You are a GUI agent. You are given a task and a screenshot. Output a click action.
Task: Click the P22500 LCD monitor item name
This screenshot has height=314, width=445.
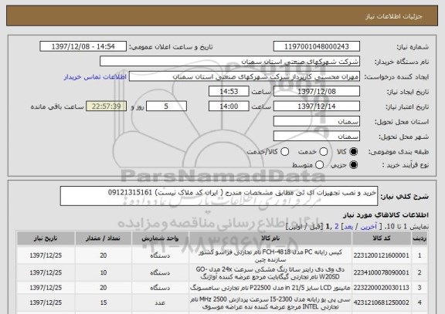(270, 288)
